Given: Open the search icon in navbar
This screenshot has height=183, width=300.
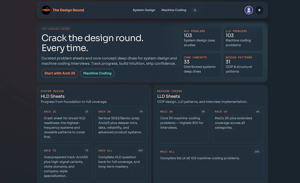Looking at the screenshot, I should [x=195, y=10].
